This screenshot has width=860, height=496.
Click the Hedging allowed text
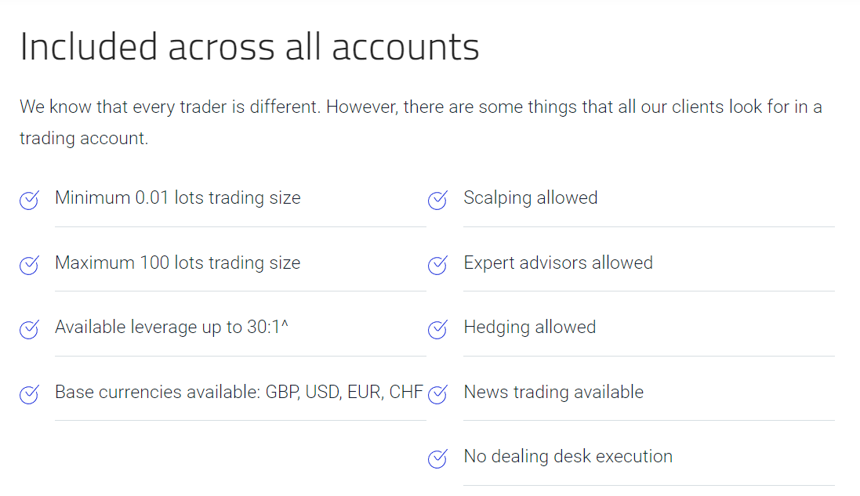click(x=529, y=328)
